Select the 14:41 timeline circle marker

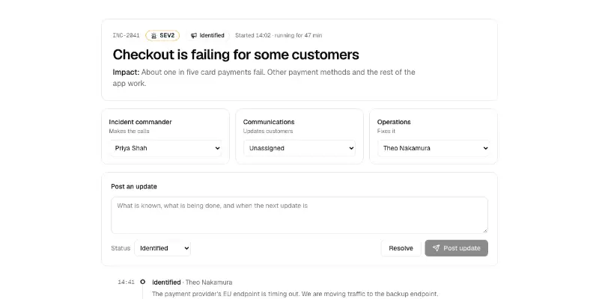coord(142,282)
